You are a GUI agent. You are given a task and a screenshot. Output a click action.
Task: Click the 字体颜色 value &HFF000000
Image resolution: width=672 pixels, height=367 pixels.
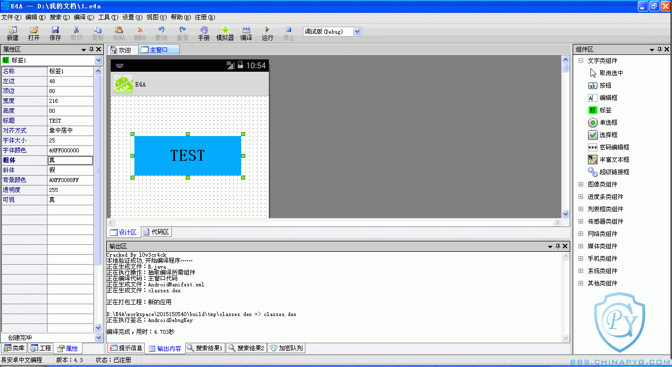tap(70, 150)
